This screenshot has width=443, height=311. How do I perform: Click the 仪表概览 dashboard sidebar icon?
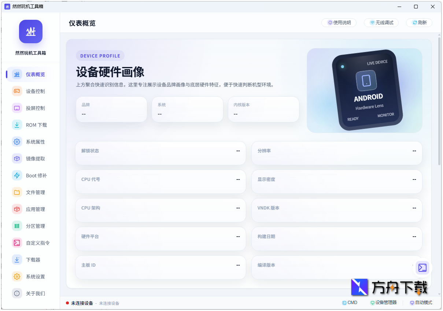pos(17,74)
